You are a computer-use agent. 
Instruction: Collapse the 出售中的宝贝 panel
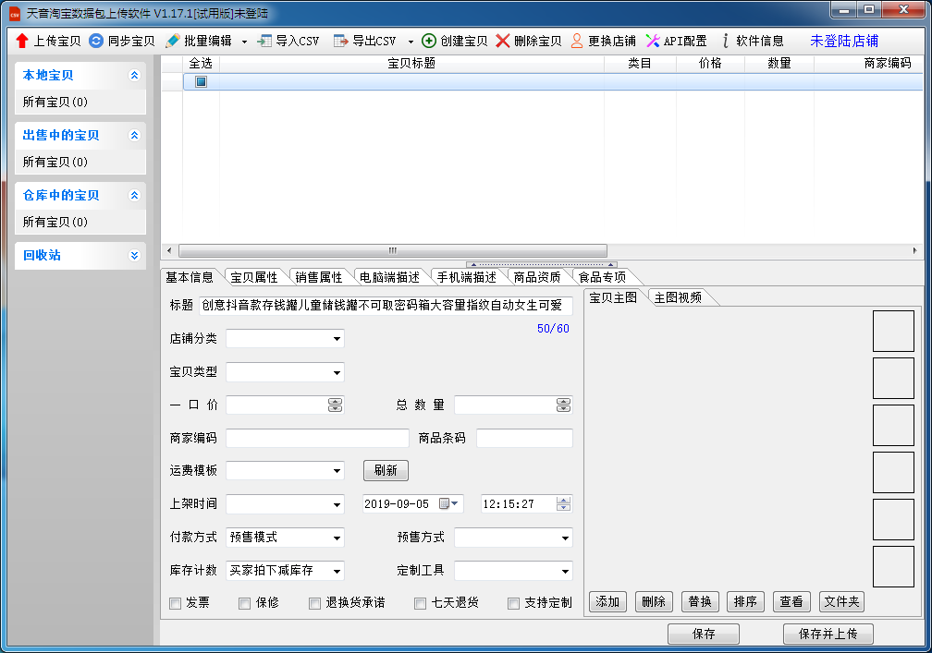click(x=134, y=135)
